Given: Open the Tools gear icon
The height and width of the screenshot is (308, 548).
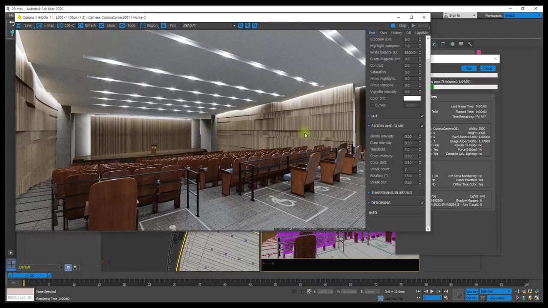Looking at the screenshot, I should [122, 26].
